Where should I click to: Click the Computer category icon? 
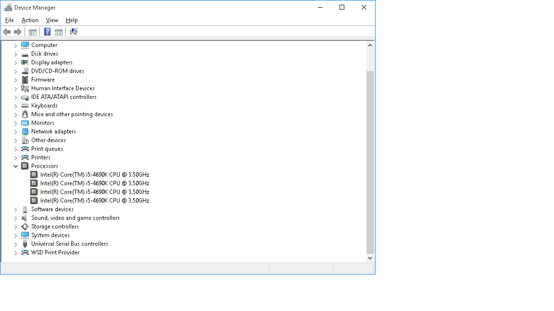click(25, 45)
